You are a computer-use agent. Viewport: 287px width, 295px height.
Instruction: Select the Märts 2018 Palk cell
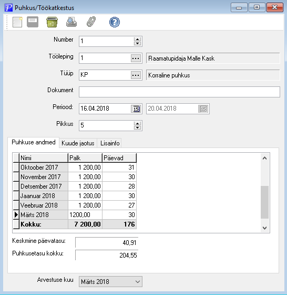click(85, 215)
